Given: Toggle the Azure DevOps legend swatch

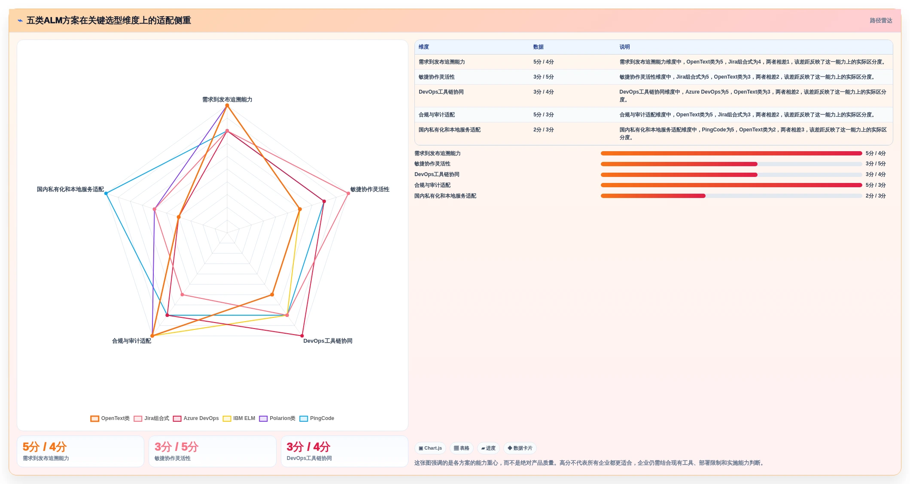Looking at the screenshot, I should point(177,418).
